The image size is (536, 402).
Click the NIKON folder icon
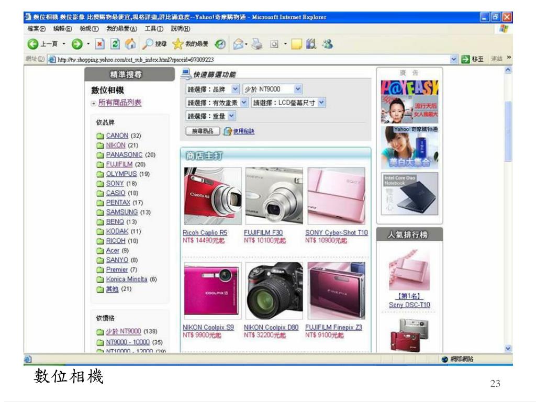100,146
